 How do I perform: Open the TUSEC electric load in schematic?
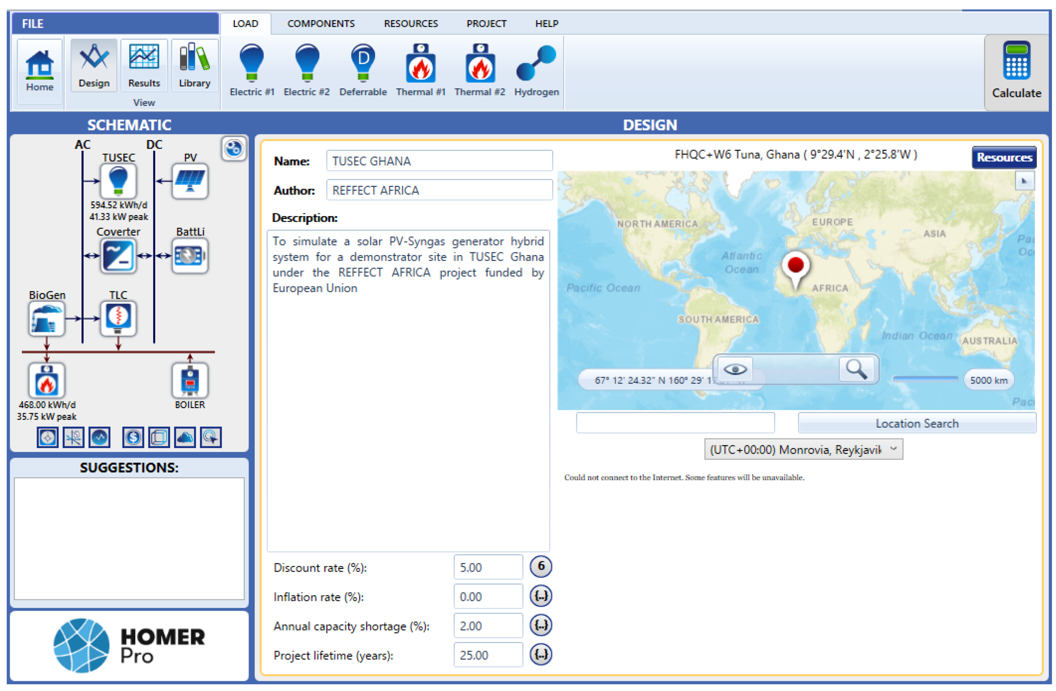118,181
